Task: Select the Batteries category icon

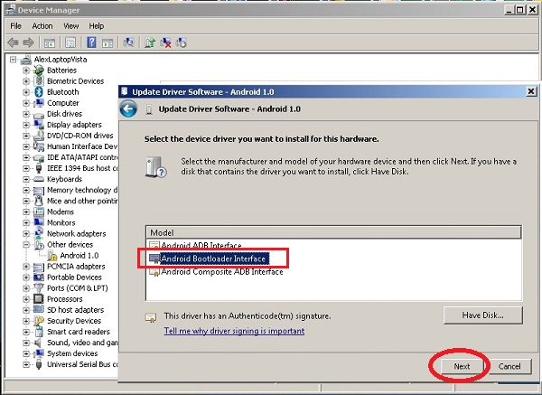Action: (x=39, y=71)
